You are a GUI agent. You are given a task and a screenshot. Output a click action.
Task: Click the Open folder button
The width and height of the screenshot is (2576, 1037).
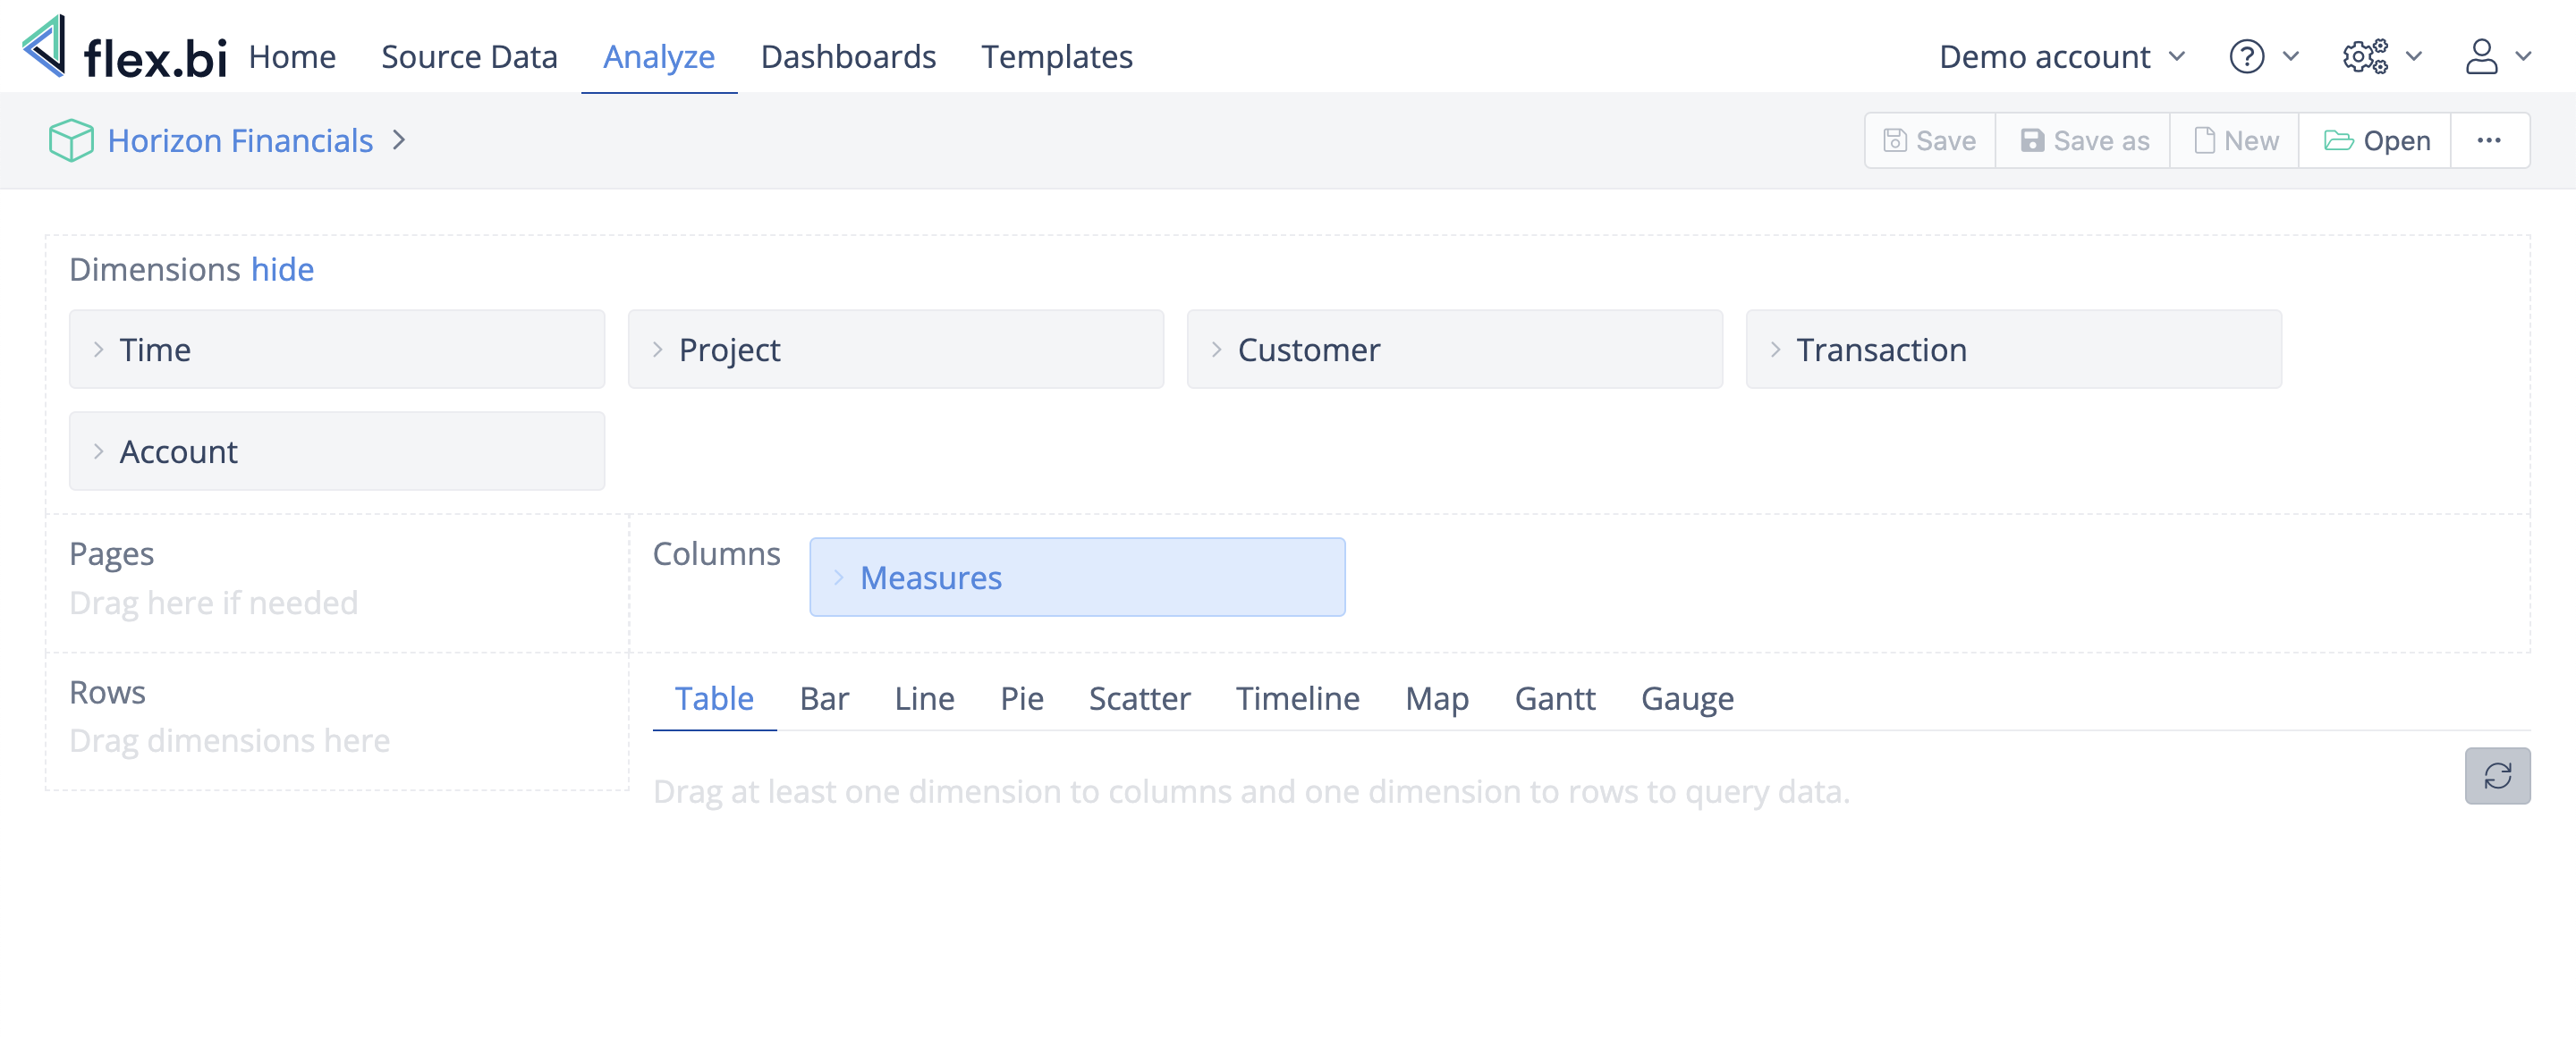[2376, 141]
